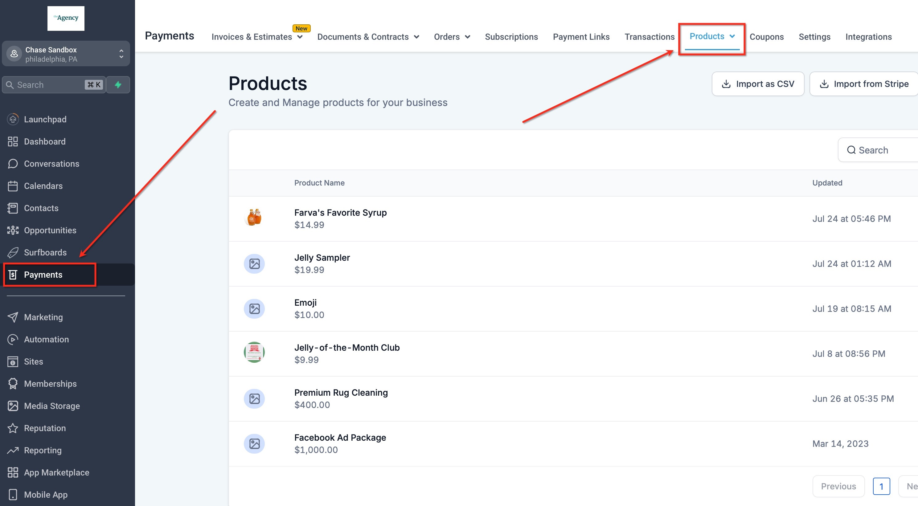The width and height of the screenshot is (918, 506).
Task: Go to the Transactions tab
Action: (x=649, y=37)
